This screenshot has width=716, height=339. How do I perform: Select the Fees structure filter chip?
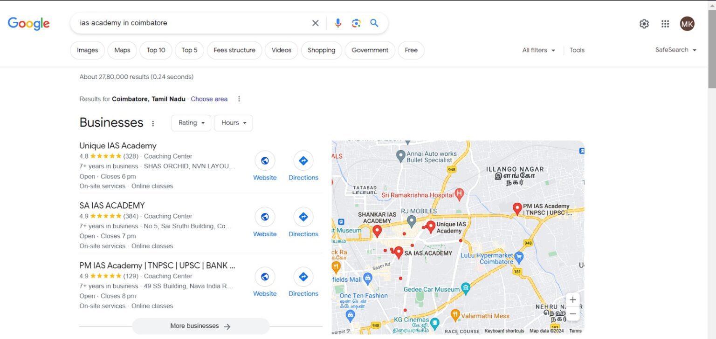point(234,50)
